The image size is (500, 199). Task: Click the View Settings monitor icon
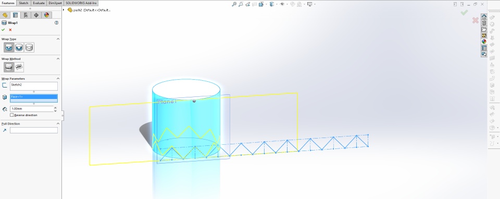(309, 4)
